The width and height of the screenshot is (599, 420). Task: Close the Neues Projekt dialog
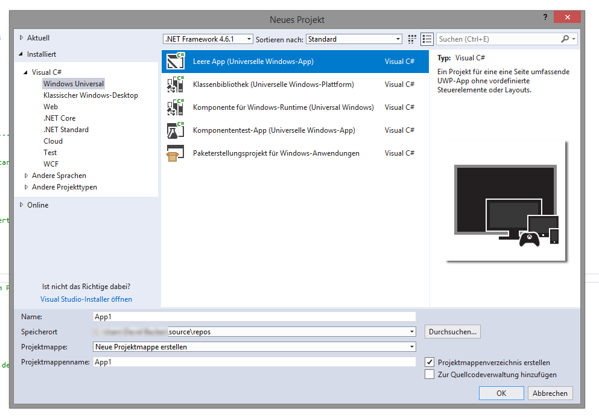567,17
